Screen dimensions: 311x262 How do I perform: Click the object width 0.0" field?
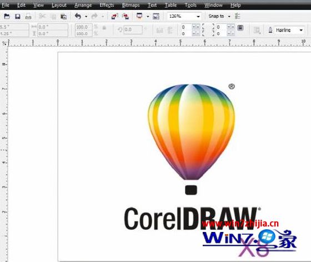pyautogui.click(x=53, y=27)
